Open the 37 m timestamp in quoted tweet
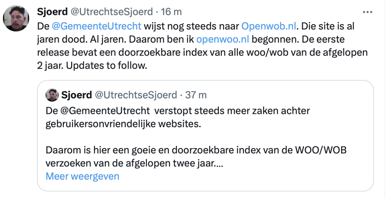Screen dimensions: 388x198 [x=196, y=95]
